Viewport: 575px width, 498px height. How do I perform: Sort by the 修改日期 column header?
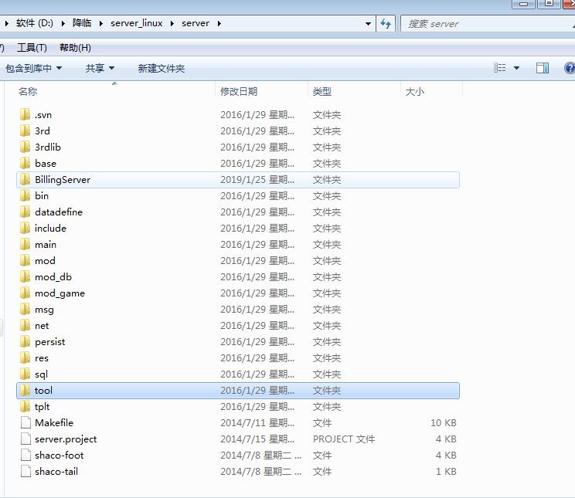point(239,91)
